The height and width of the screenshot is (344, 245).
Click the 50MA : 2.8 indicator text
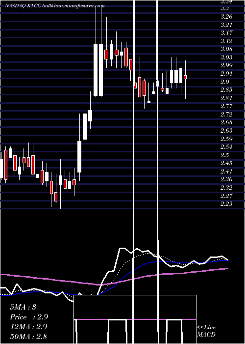[28, 336]
